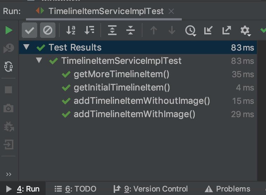Select the addTimelineItemWithImage() test result
The height and width of the screenshot is (195, 266).
click(134, 114)
